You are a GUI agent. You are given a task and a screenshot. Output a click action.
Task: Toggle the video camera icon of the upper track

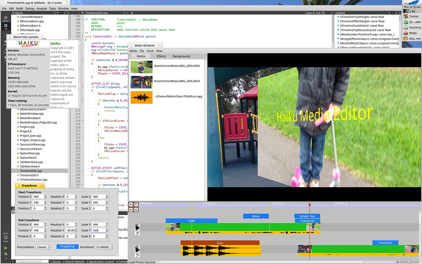(137, 226)
